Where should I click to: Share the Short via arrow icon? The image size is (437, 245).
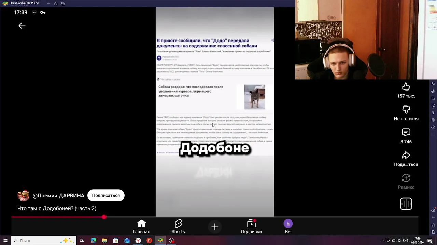(x=406, y=155)
